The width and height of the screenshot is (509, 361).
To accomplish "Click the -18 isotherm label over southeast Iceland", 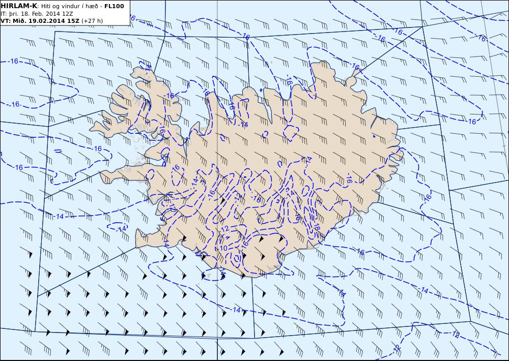I will (317, 227).
